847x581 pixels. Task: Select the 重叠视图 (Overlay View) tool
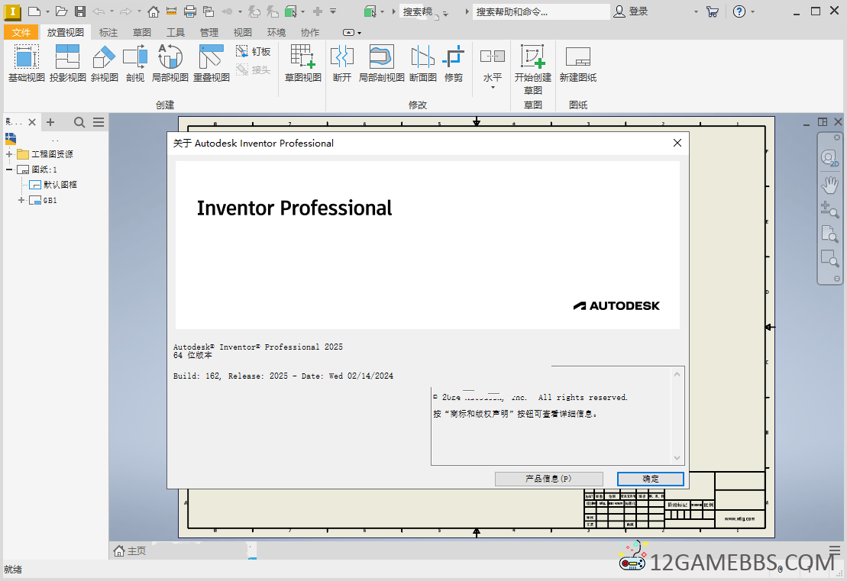(212, 63)
